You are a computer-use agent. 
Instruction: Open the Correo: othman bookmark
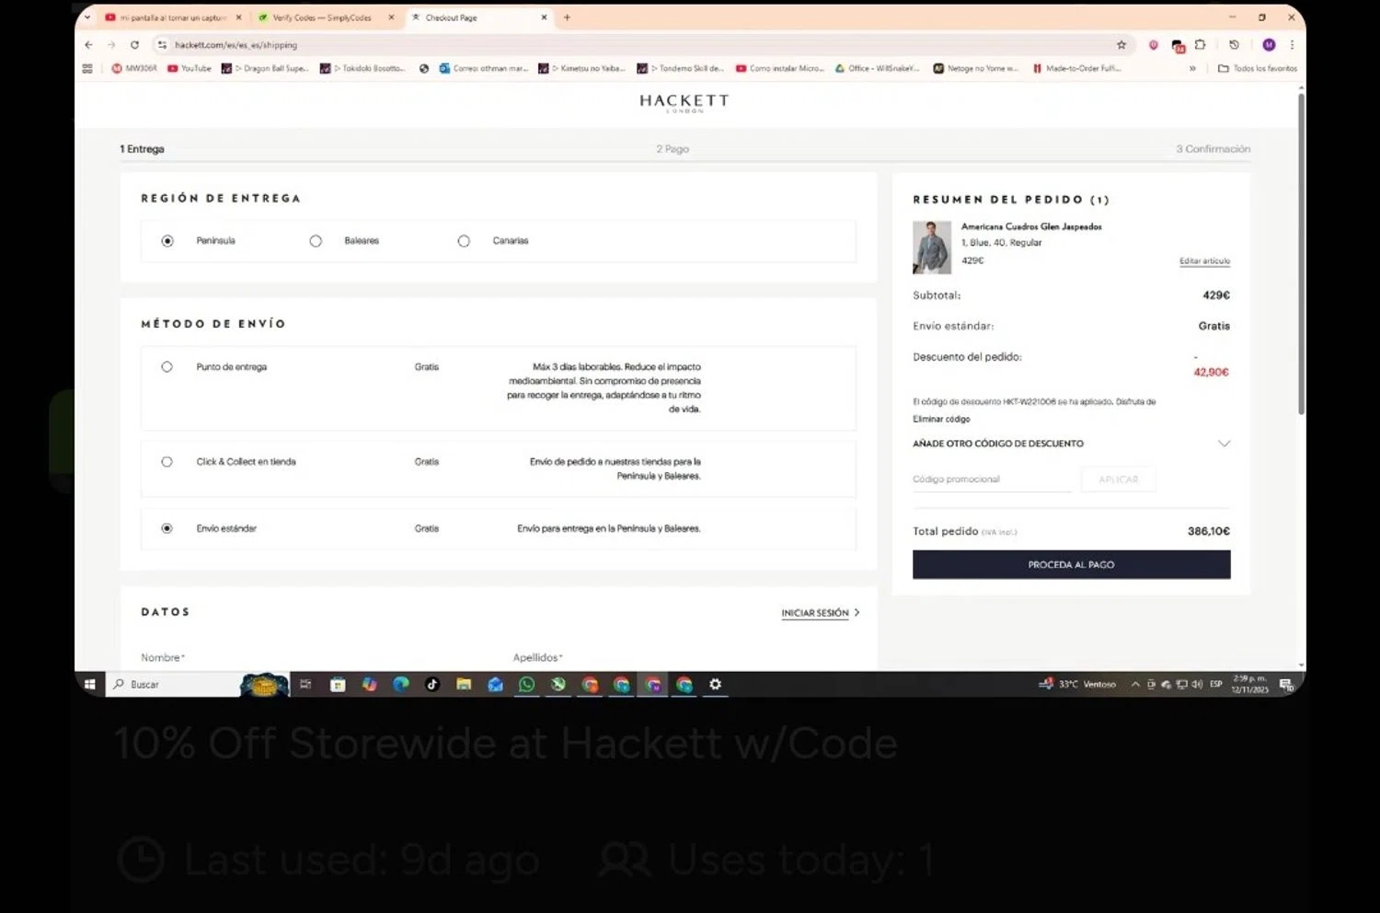(484, 68)
